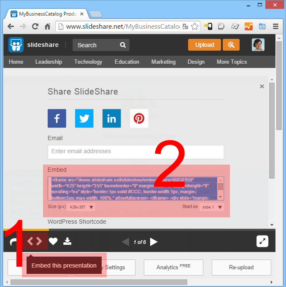Click the search magnifier icon
Viewport: 286px width, 287px height.
pos(123,45)
